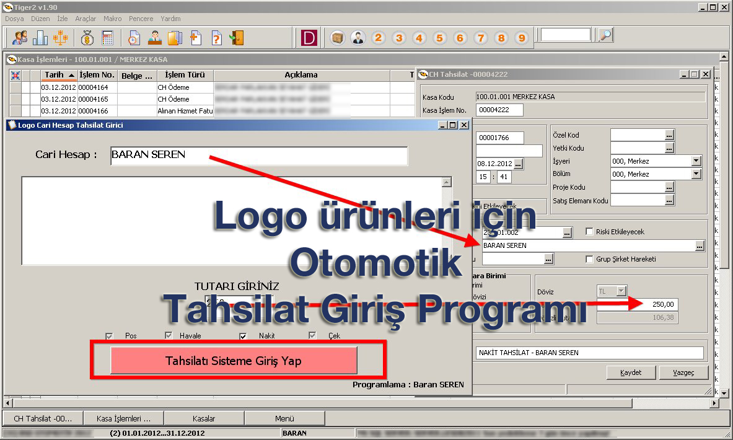Click the down arrow of the main vertical scrollbar

point(724,394)
